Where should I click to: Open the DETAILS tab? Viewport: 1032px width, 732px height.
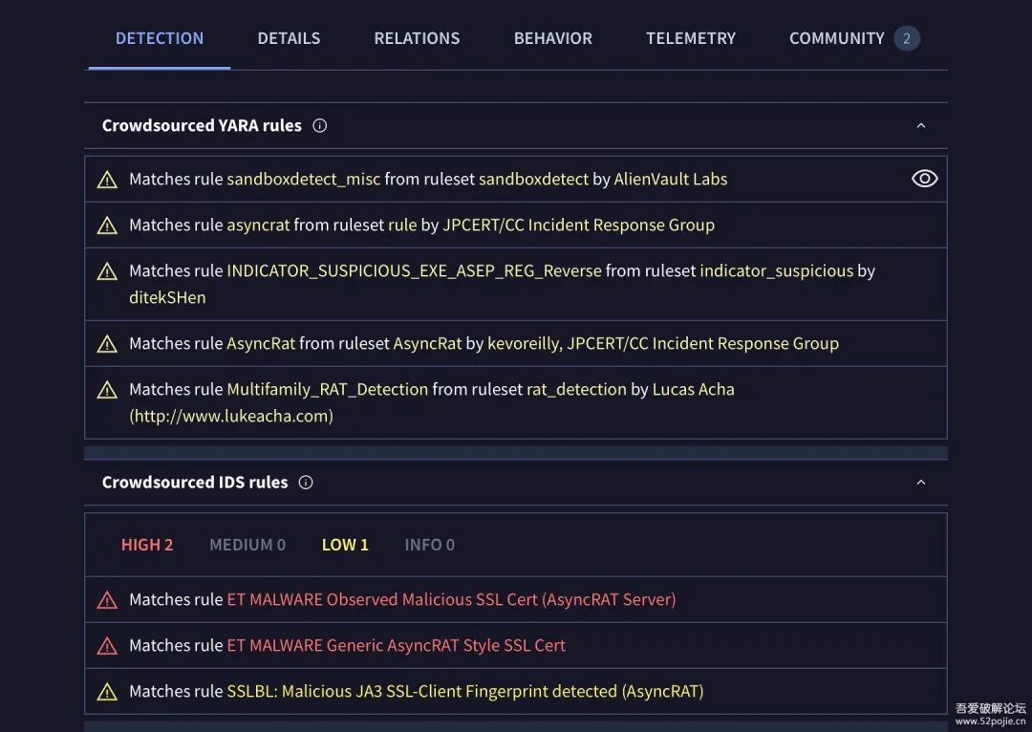289,38
